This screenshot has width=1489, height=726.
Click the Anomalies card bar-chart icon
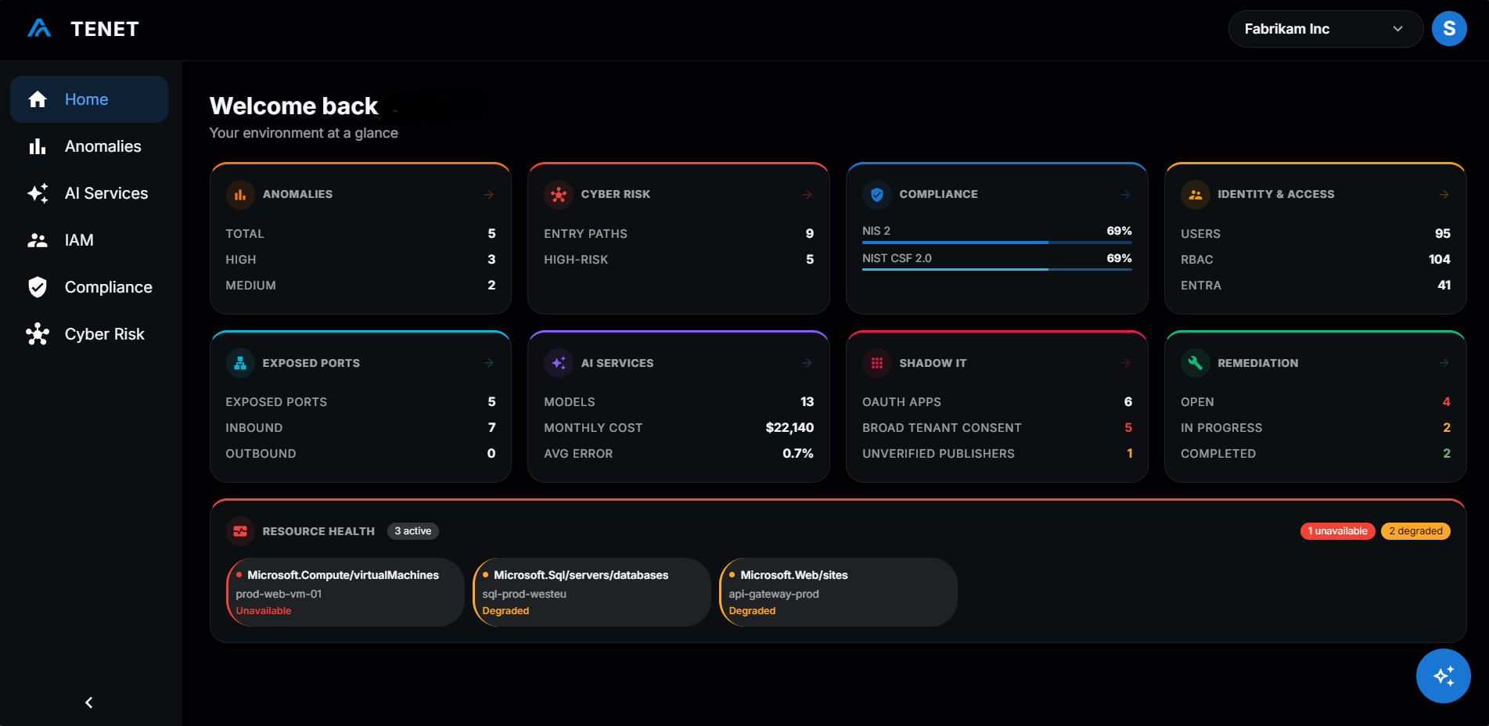(x=240, y=195)
